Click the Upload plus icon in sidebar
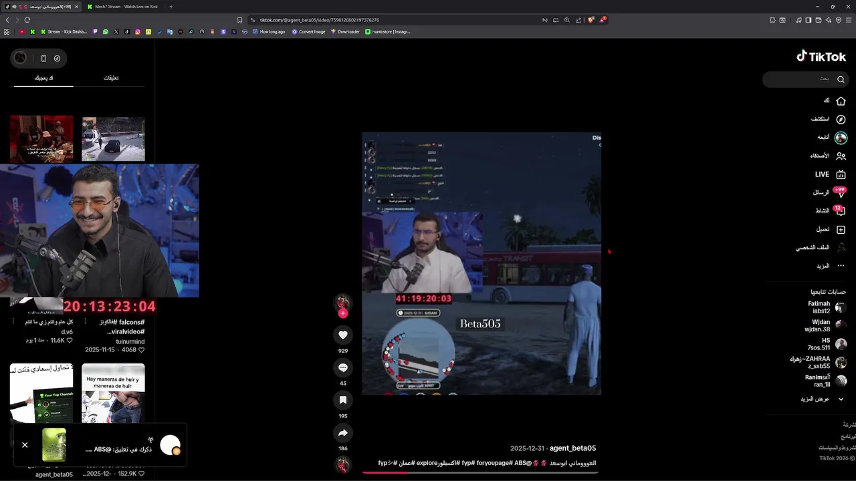The image size is (856, 481). click(841, 229)
